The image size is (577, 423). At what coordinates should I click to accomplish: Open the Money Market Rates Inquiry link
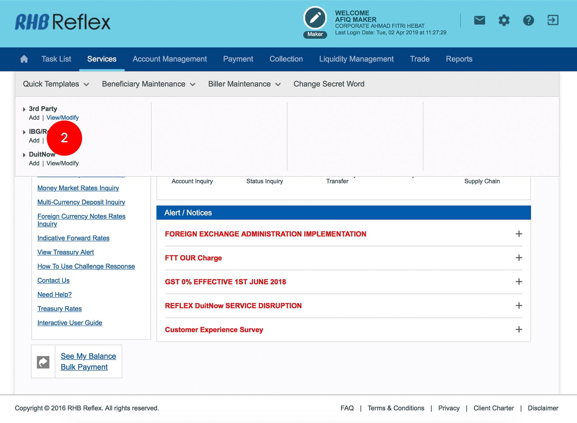[x=78, y=188]
